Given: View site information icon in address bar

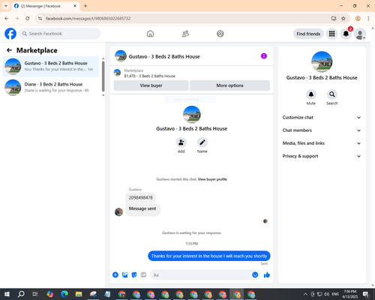Looking at the screenshot, I should click(x=40, y=19).
